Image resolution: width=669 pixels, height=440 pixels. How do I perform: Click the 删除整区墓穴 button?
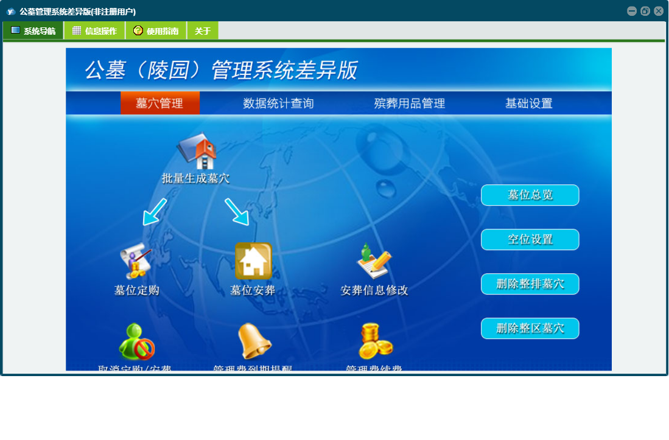tap(530, 329)
